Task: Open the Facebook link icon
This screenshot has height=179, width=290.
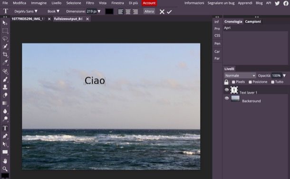Action: [x=286, y=3]
